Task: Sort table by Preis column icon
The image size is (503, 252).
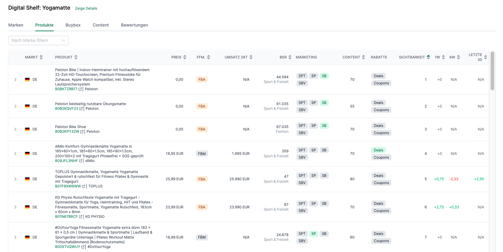Action: 185,57
